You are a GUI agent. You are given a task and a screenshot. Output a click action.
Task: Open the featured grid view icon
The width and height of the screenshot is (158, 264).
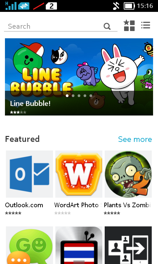click(x=129, y=26)
